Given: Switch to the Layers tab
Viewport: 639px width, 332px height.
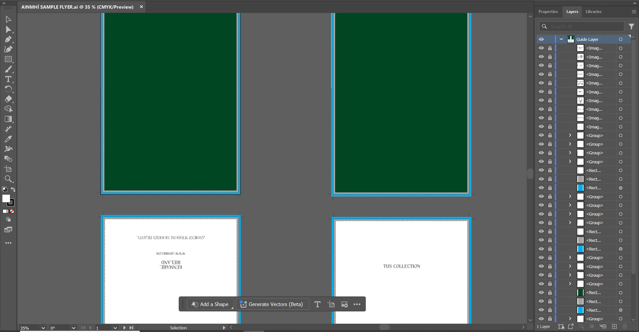Looking at the screenshot, I should [x=572, y=12].
